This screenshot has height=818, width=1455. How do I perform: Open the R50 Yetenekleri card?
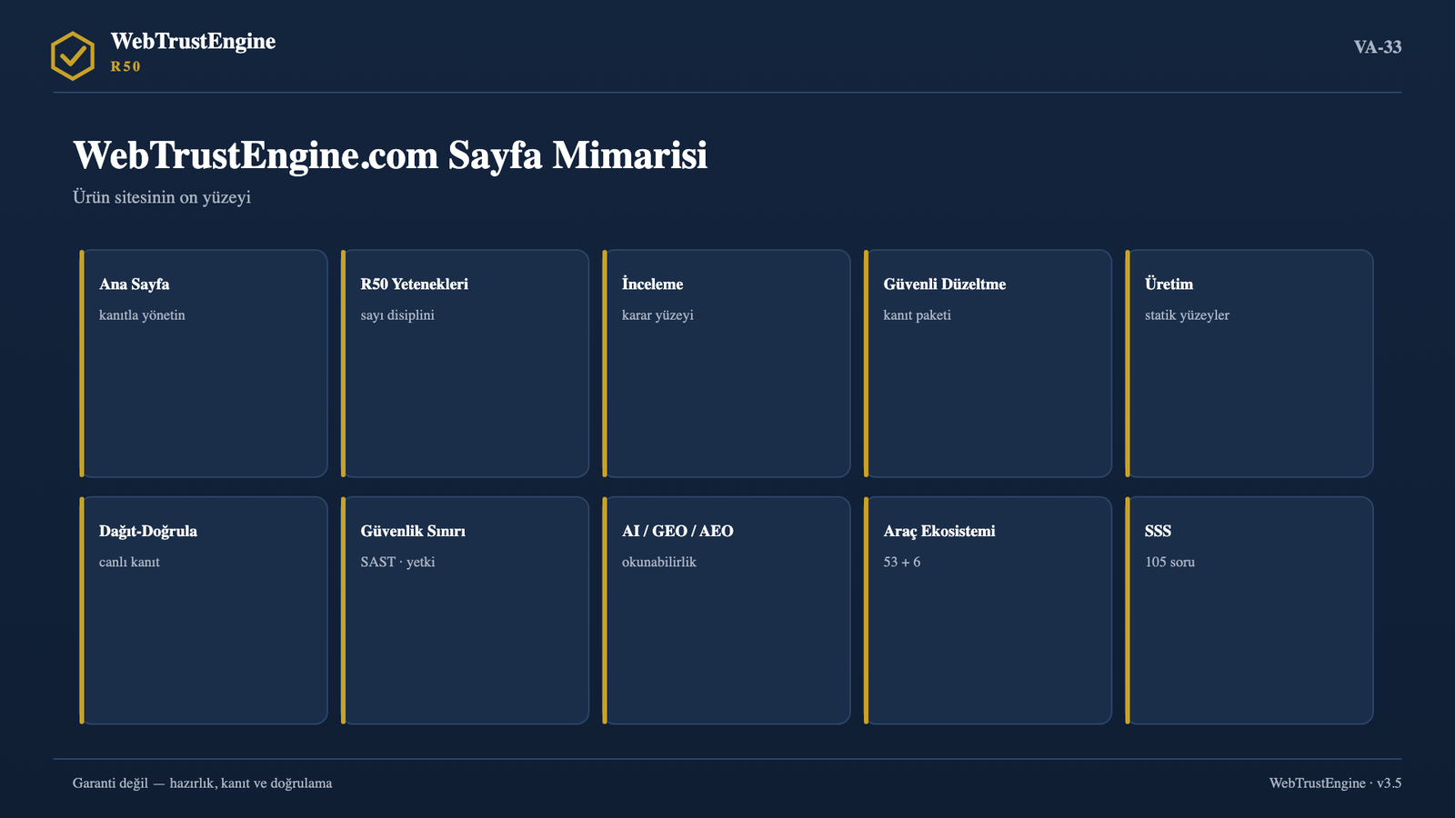465,364
